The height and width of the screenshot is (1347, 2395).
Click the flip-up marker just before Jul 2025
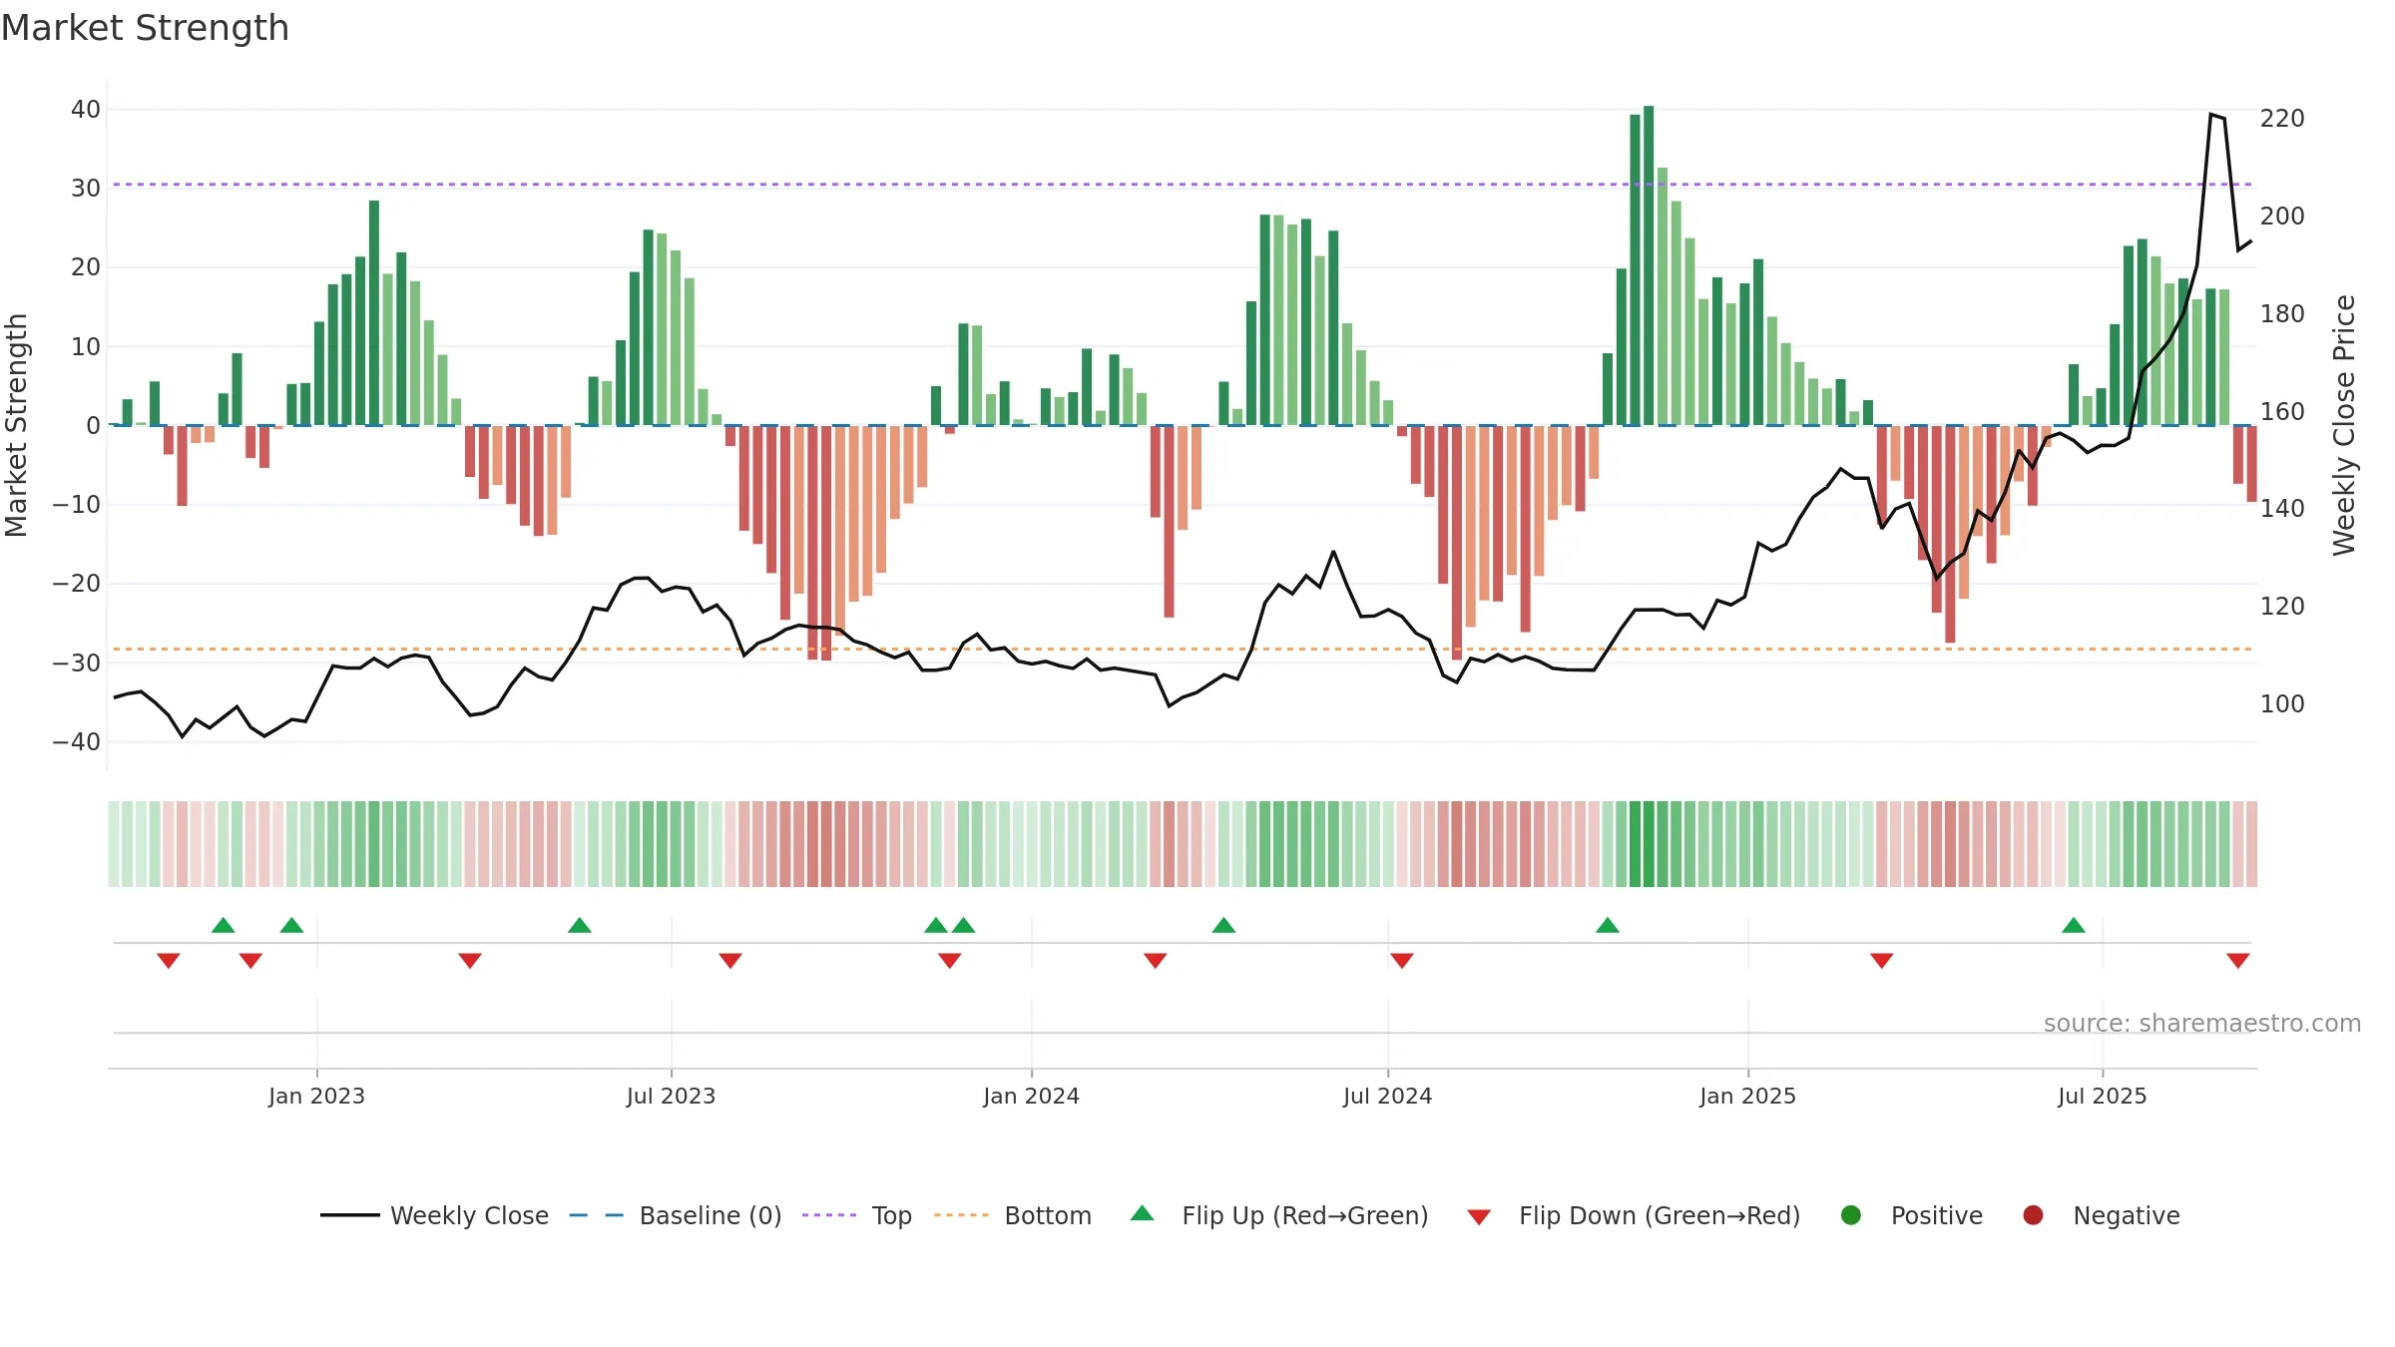click(2074, 925)
